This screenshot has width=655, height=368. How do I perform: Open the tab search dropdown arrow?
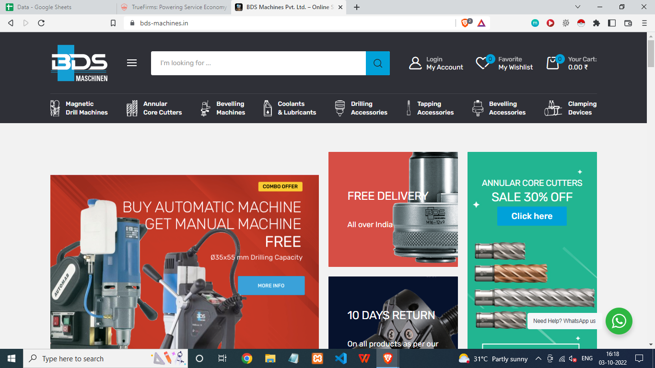tap(578, 7)
